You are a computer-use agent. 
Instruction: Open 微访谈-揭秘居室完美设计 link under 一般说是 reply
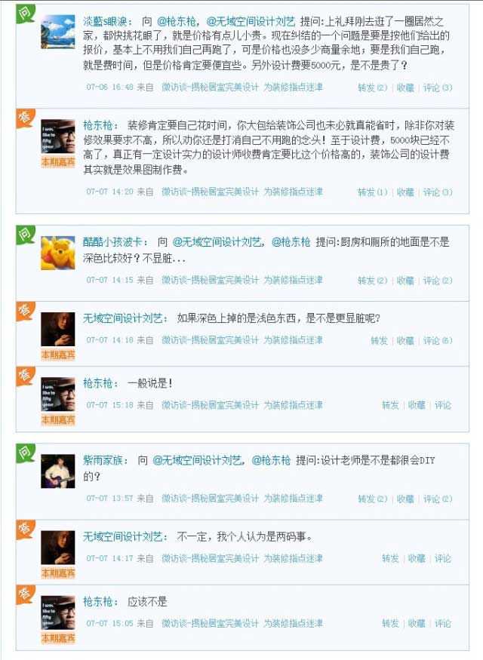pos(210,405)
